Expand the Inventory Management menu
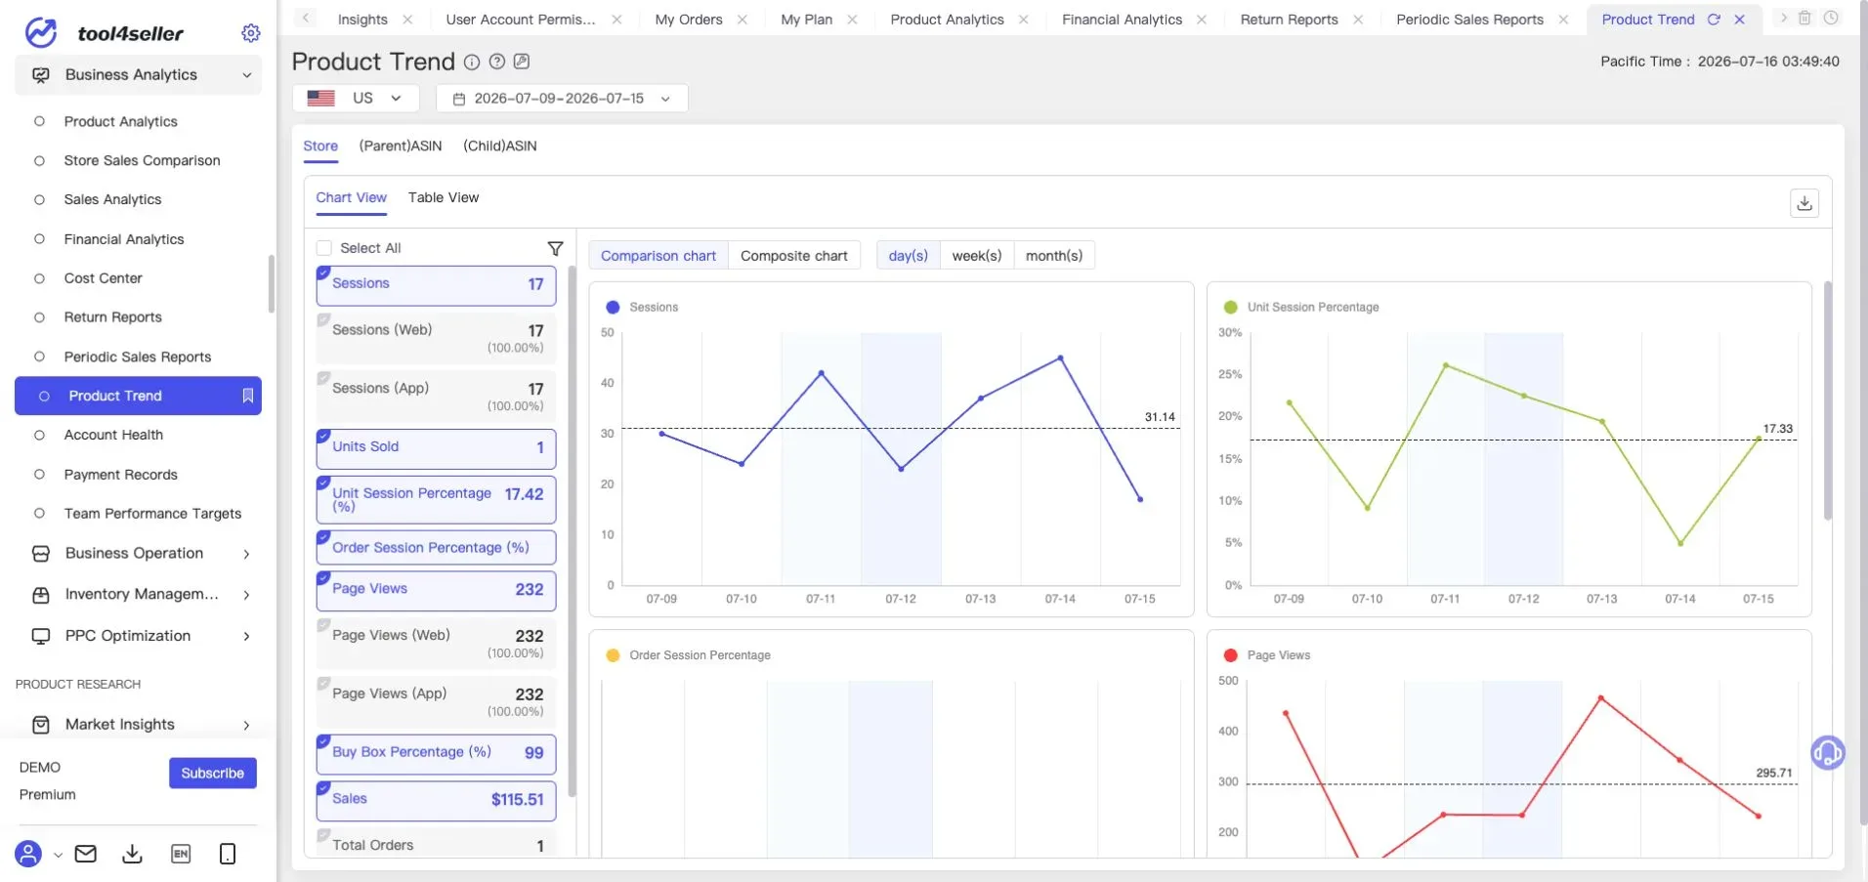 (x=138, y=594)
